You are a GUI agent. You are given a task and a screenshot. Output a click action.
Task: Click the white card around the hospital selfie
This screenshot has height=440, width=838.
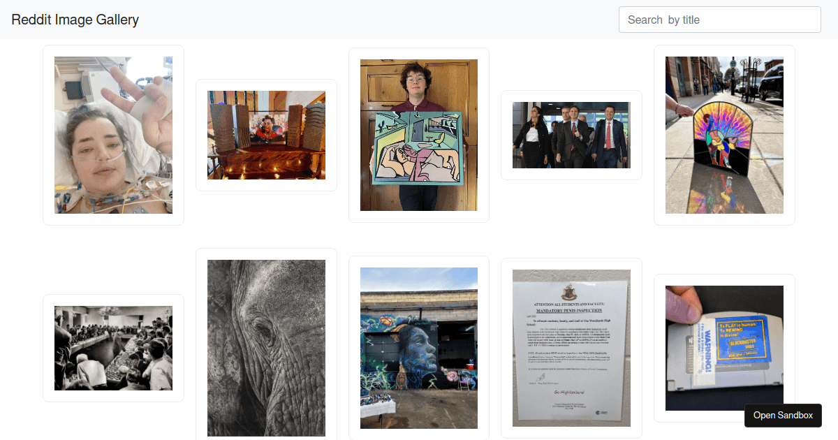113,135
